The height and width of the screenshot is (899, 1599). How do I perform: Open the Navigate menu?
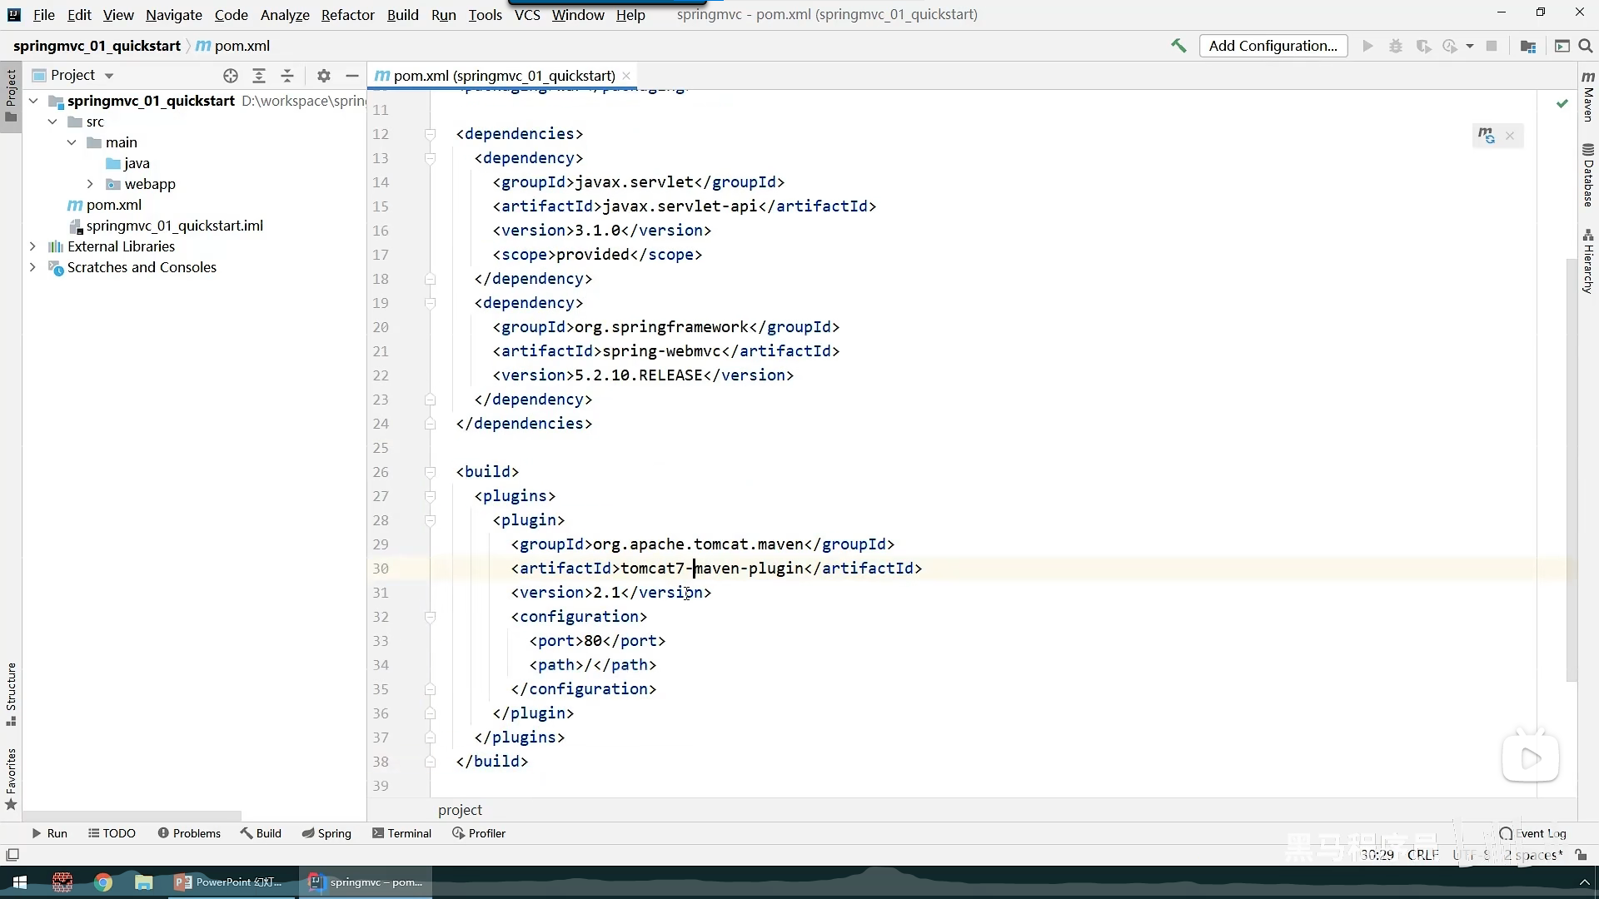click(173, 14)
